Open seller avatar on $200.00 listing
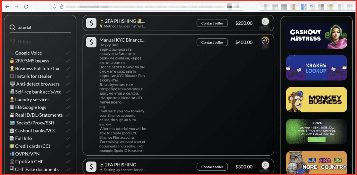357x175 pixels. coord(265,21)
